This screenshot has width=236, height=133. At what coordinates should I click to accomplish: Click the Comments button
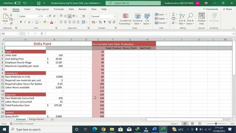coord(211,9)
